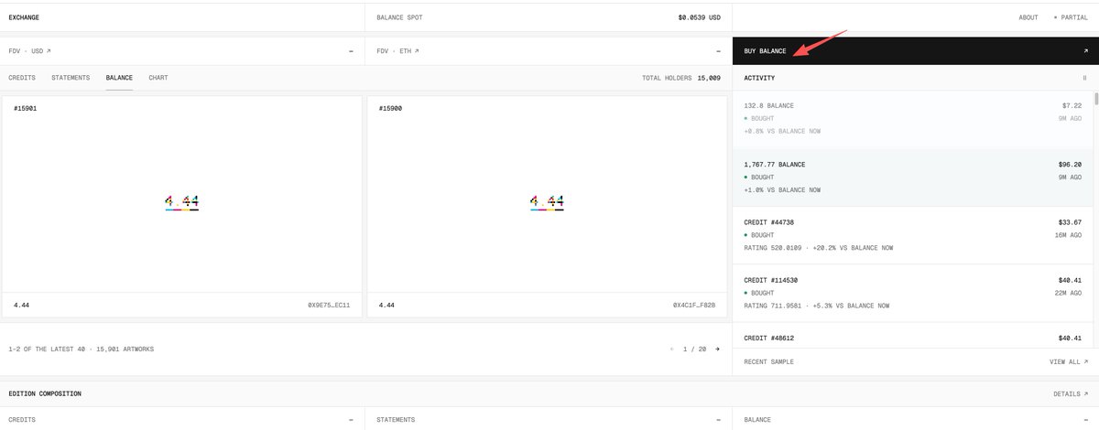The height and width of the screenshot is (430, 1099).
Task: Open Credit #48612 activity entry
Action: click(913, 336)
